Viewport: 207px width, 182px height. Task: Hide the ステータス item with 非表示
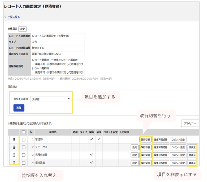point(192,147)
